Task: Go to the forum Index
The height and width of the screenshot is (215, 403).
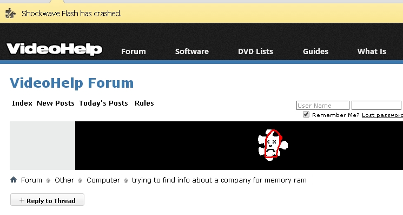Action: (22, 103)
